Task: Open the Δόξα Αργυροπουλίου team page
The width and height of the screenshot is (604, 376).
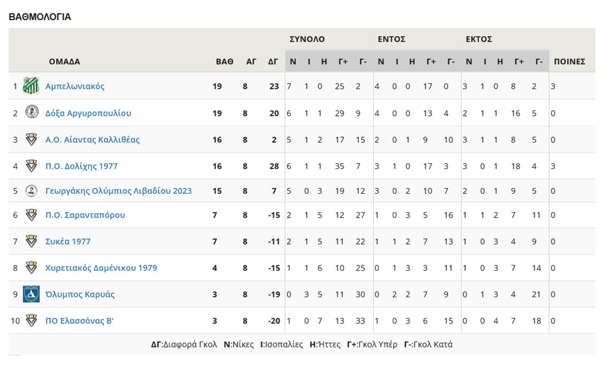Action: pos(88,113)
